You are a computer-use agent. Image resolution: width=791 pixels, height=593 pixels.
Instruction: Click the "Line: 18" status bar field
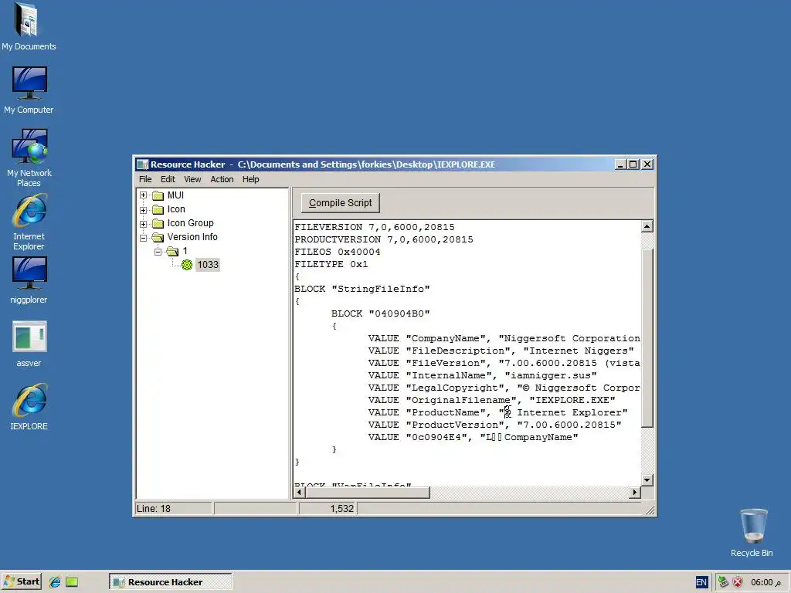click(174, 509)
